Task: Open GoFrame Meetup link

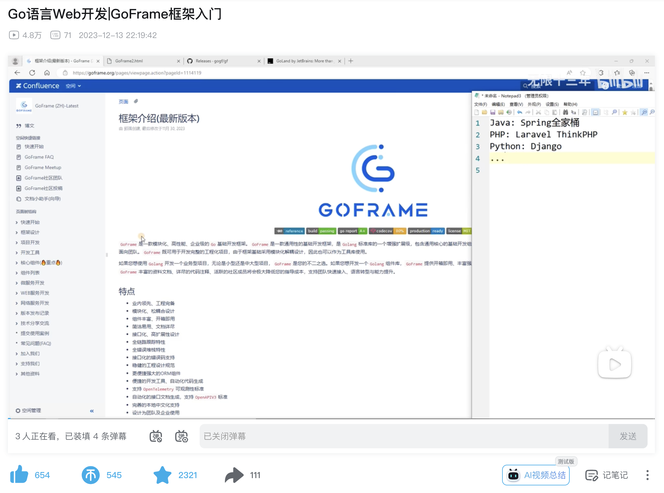Action: pyautogui.click(x=39, y=167)
